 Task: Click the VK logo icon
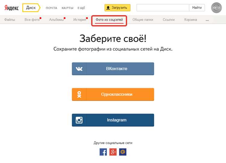point(79,69)
